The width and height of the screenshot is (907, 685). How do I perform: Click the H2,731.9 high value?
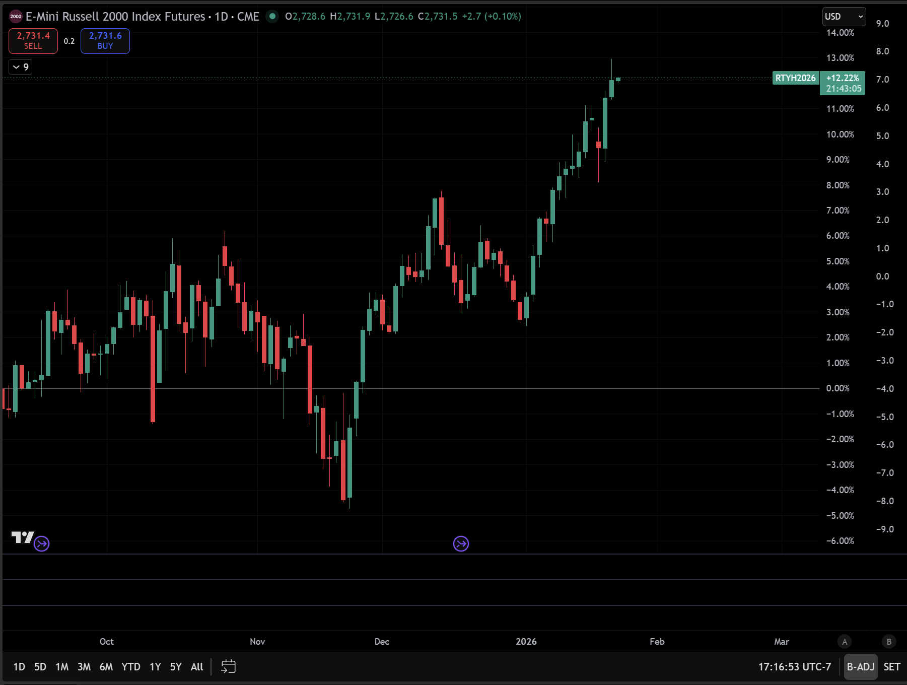[350, 17]
